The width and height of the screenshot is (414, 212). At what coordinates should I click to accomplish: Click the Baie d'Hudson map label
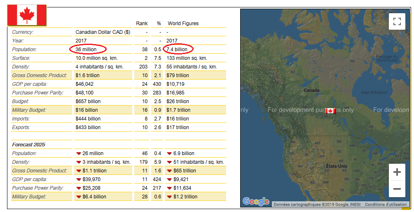(374, 92)
